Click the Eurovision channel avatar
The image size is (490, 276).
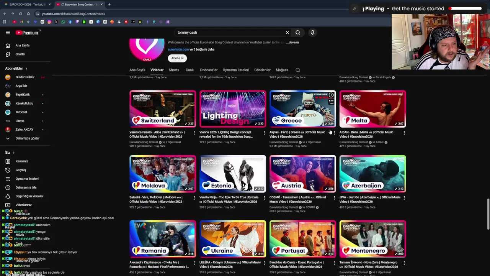point(147,50)
